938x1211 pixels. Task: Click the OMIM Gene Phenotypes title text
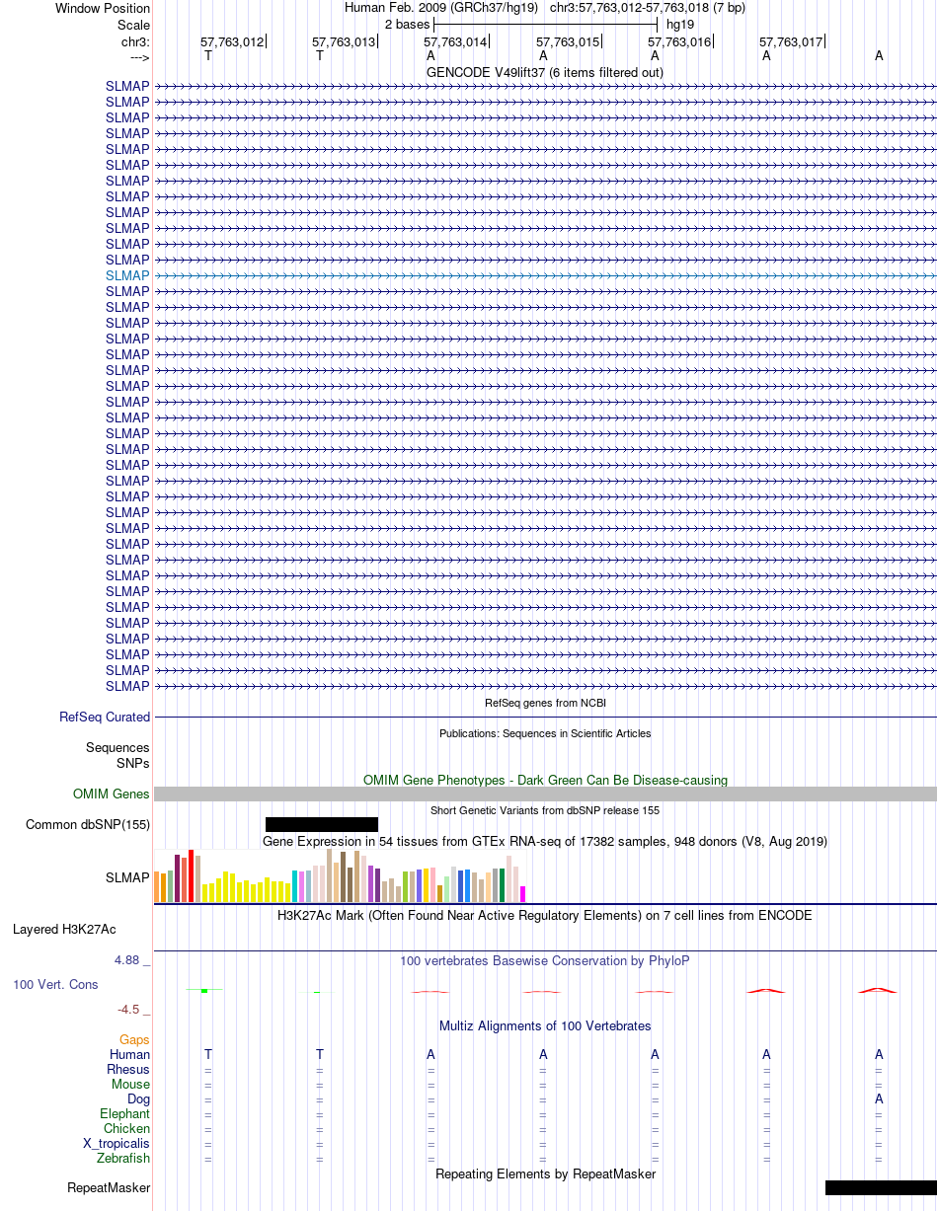(545, 780)
